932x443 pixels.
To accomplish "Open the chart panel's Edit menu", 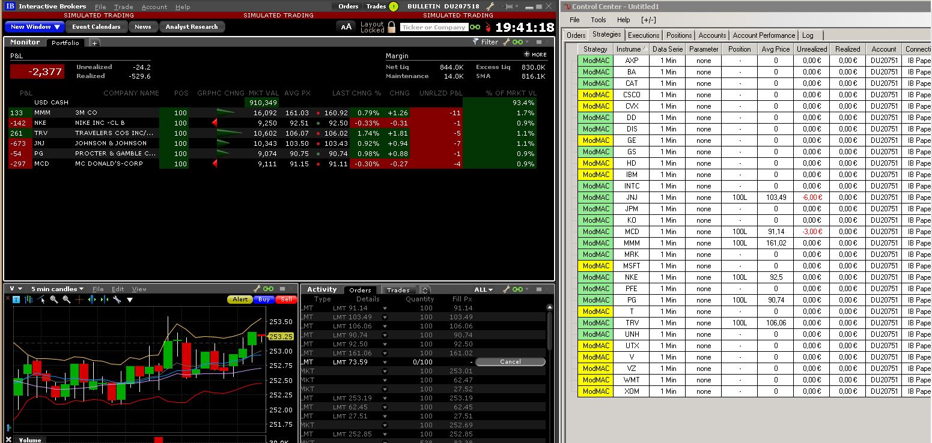I will pyautogui.click(x=118, y=289).
